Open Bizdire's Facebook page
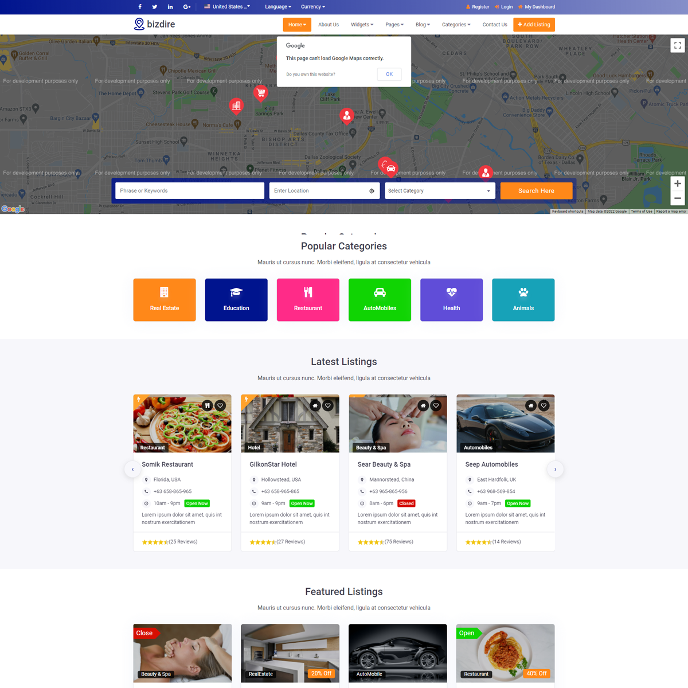688x688 pixels. 139,6
